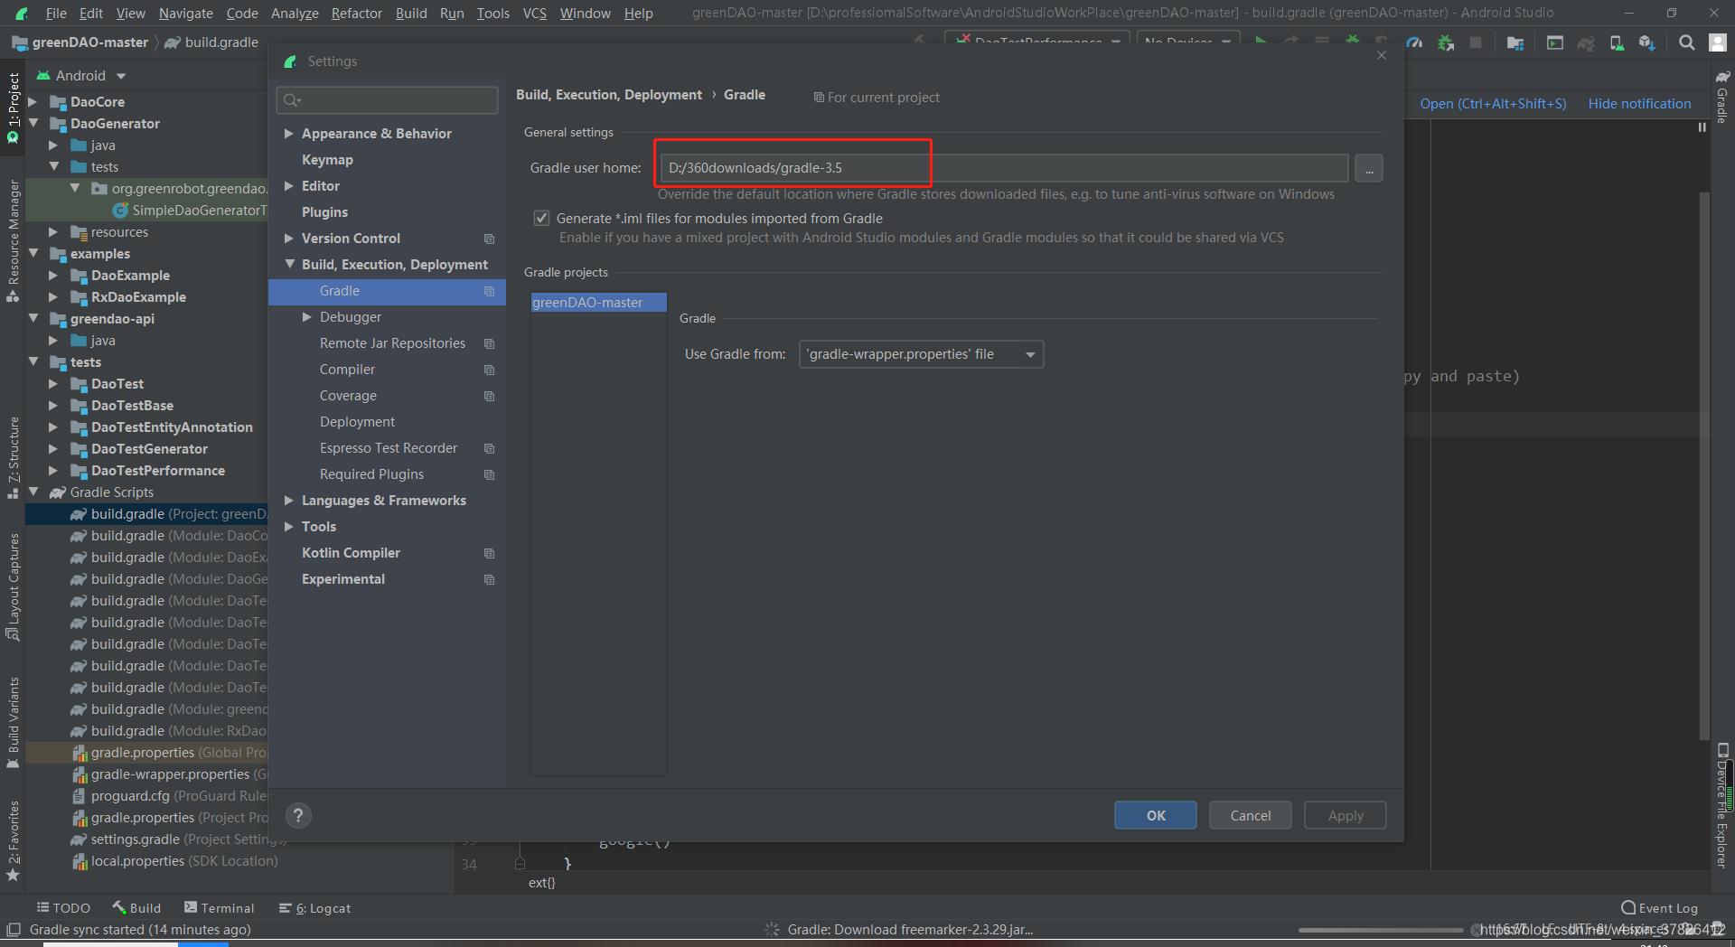Collapse the Gradle Scripts tree node
This screenshot has width=1735, height=947.
pos(33,492)
